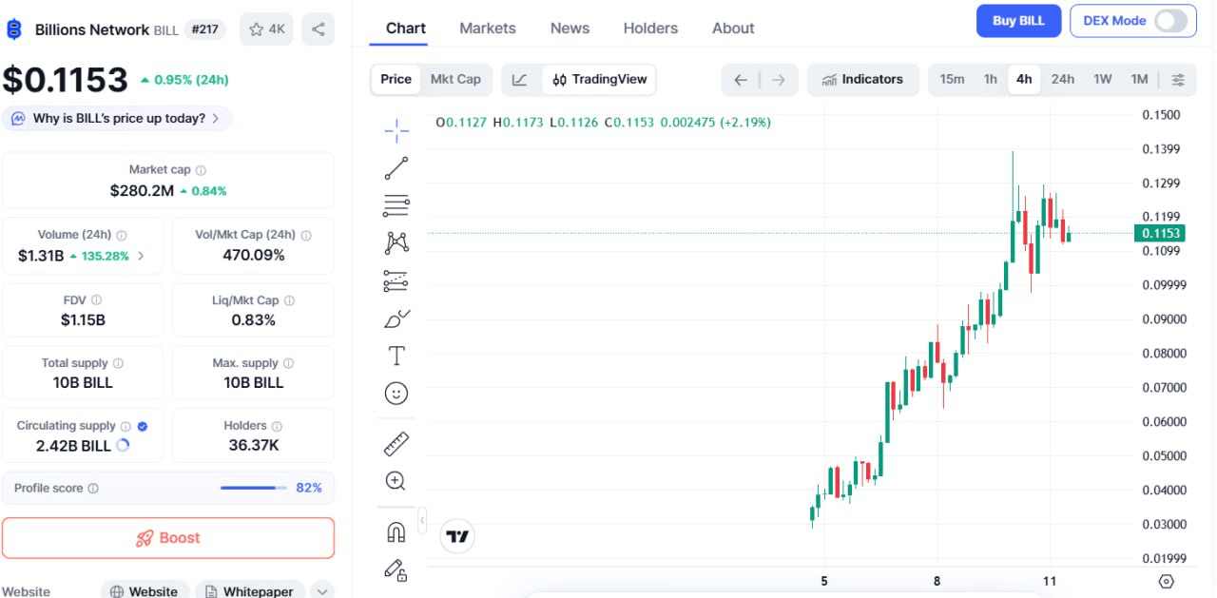This screenshot has height=598, width=1217.
Task: Switch chart to Mkt Cap view
Action: [x=455, y=80]
